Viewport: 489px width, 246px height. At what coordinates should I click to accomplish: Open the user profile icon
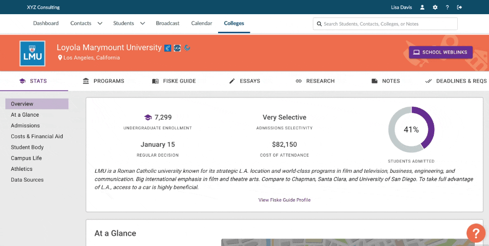[x=422, y=7]
